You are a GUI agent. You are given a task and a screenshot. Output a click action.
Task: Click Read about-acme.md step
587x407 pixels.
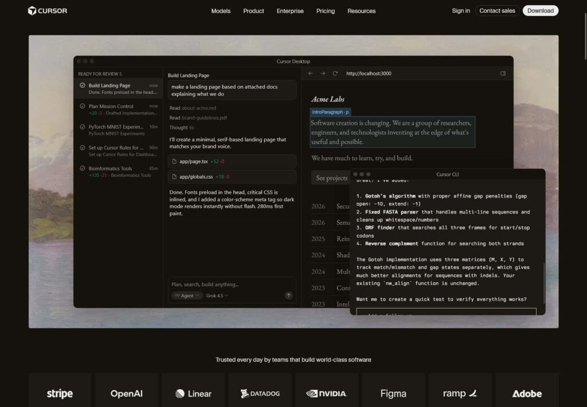click(x=193, y=108)
